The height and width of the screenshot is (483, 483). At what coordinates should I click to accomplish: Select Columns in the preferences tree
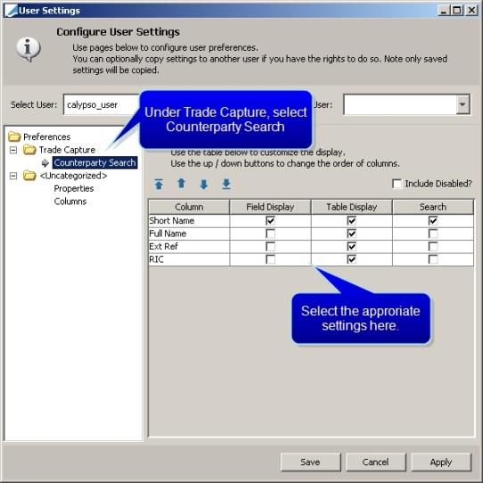pos(70,201)
